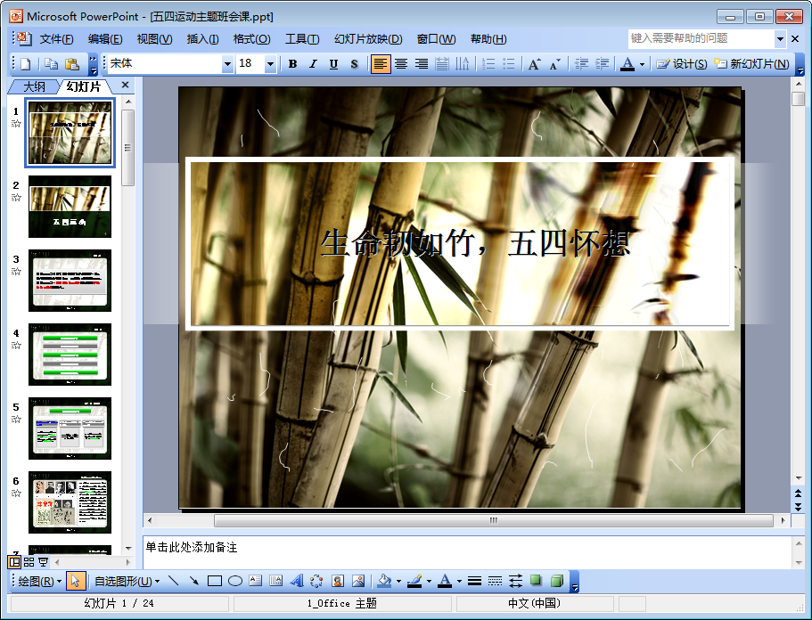Image resolution: width=812 pixels, height=620 pixels.
Task: Switch to the 幻灯片 slides tab
Action: pyautogui.click(x=84, y=86)
